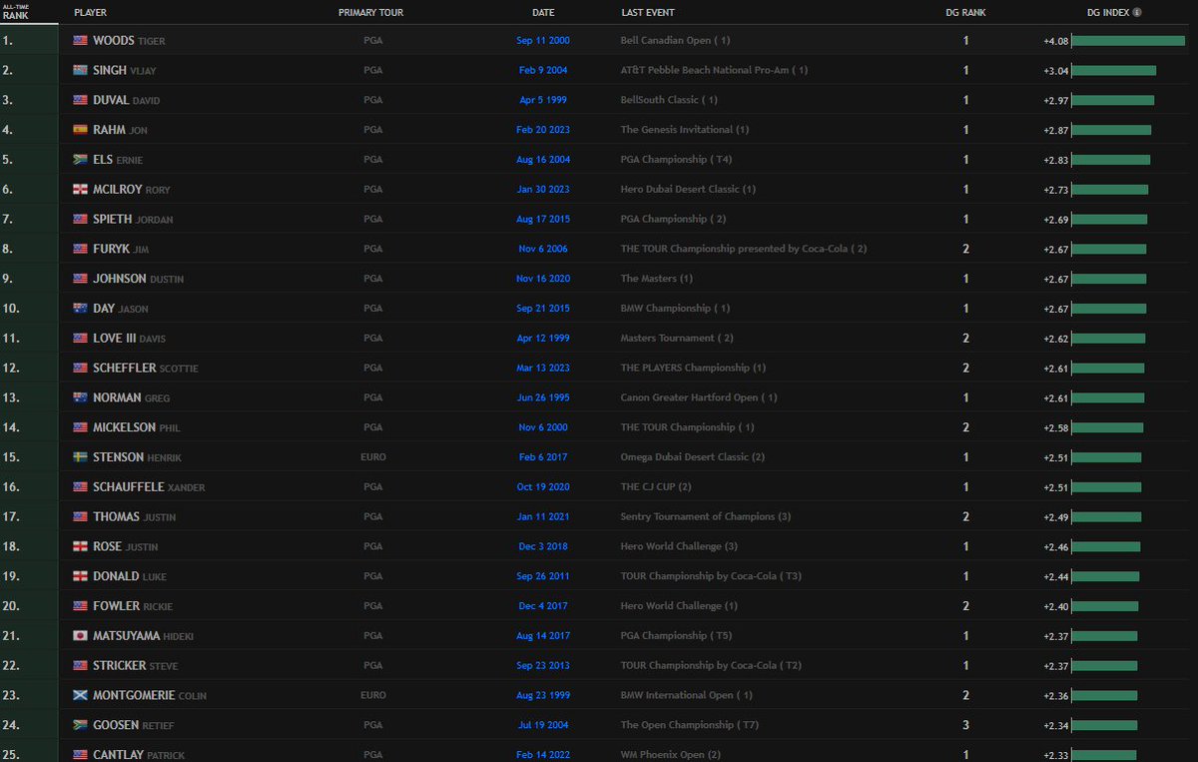The width and height of the screenshot is (1198, 762).
Task: Sort by the Player column header
Action: coord(90,13)
